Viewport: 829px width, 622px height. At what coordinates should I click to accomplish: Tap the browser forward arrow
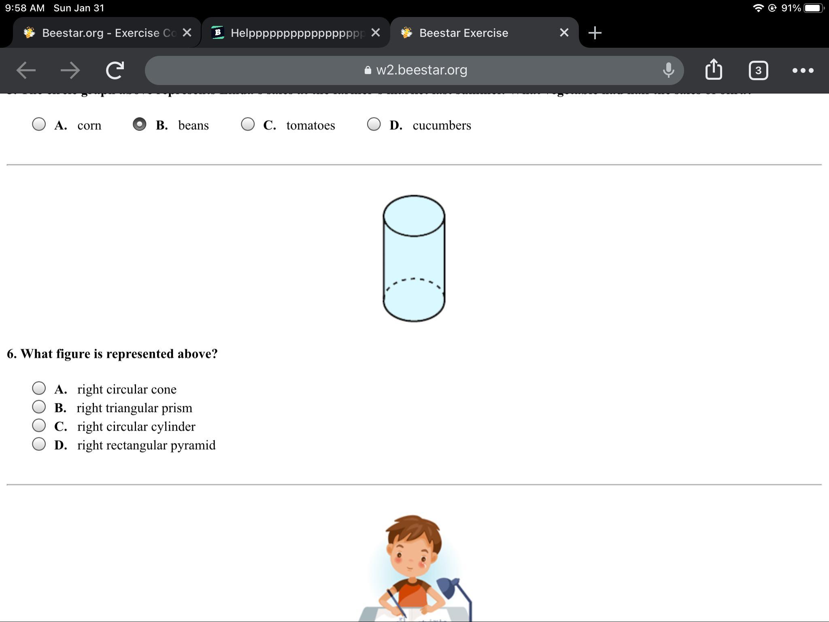coord(70,70)
